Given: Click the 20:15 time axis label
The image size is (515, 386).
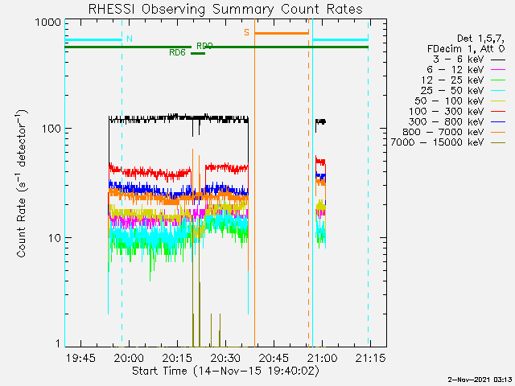Looking at the screenshot, I should click(x=177, y=357).
